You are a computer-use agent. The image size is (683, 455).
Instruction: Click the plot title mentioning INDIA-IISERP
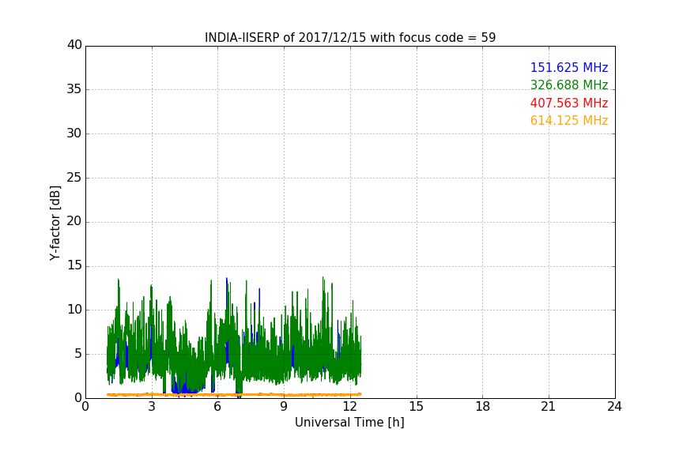350,38
